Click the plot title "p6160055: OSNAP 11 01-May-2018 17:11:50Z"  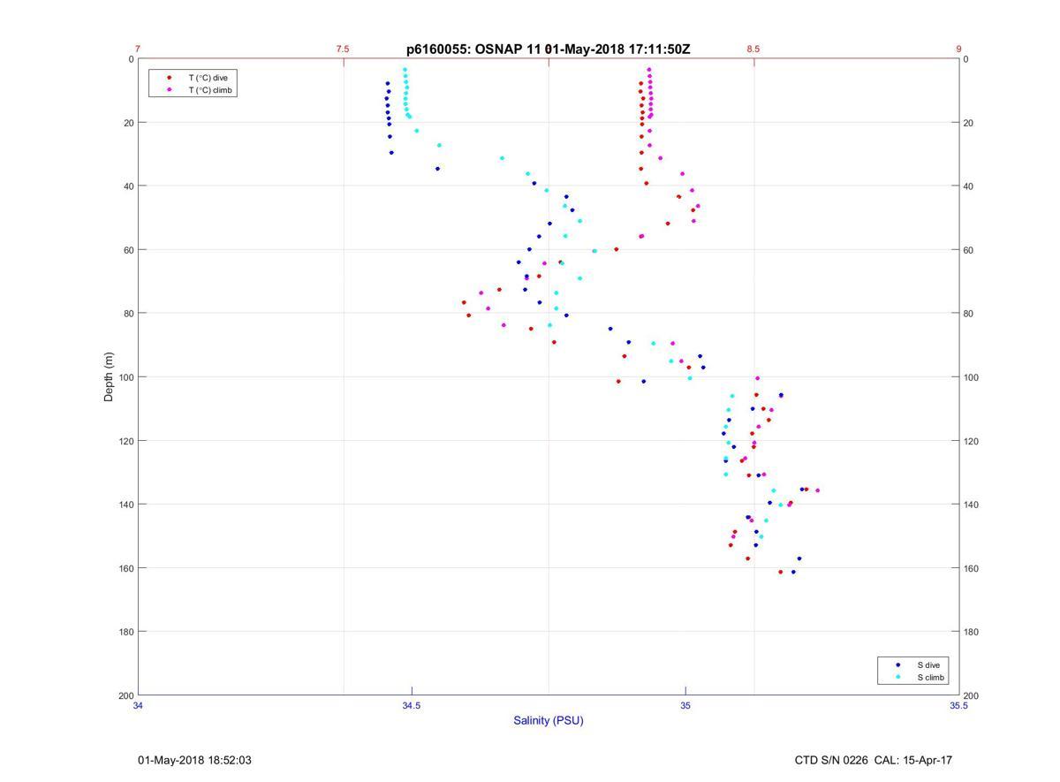(549, 49)
